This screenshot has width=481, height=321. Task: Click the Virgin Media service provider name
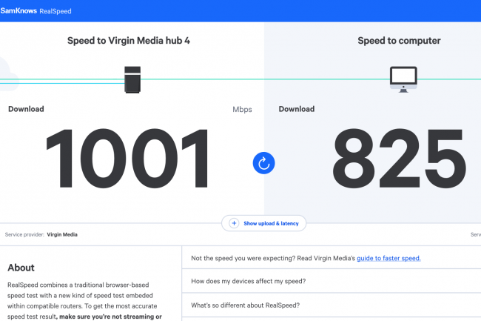coord(62,235)
